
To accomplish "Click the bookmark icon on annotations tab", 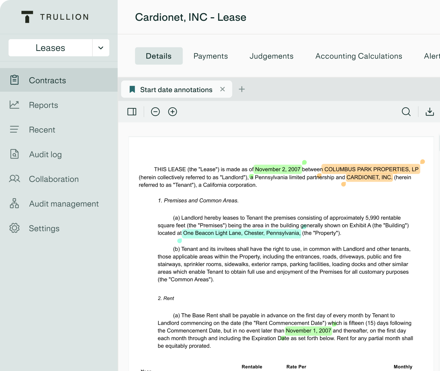I will [132, 90].
